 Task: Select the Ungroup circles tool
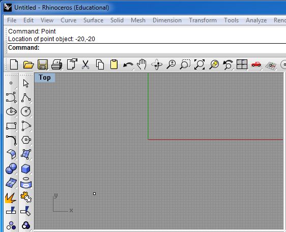click(x=26, y=225)
